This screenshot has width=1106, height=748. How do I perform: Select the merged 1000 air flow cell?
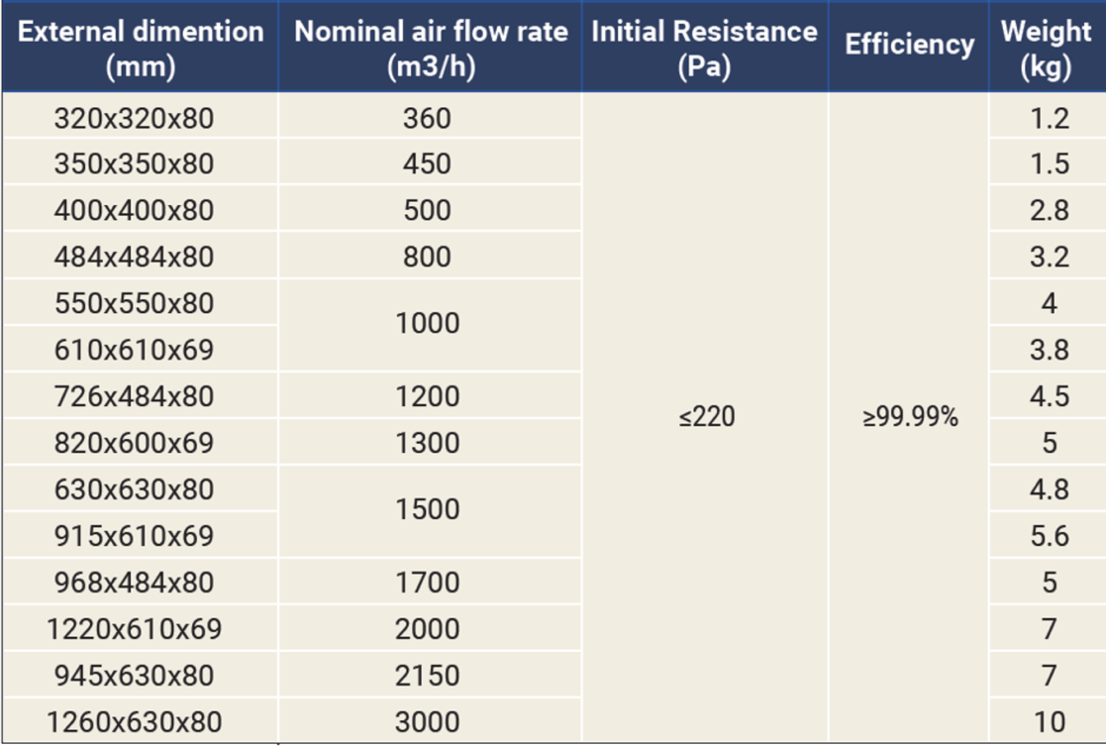[x=427, y=323]
